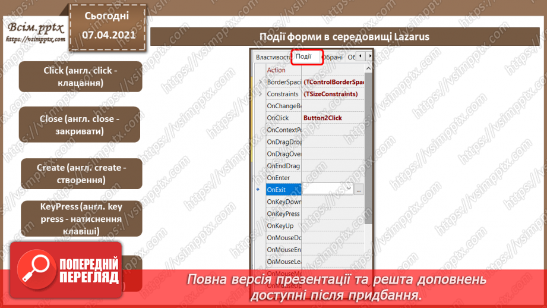Click the Сьогодні 07.04.2021 date label
The width and height of the screenshot is (547, 308).
coord(107,27)
